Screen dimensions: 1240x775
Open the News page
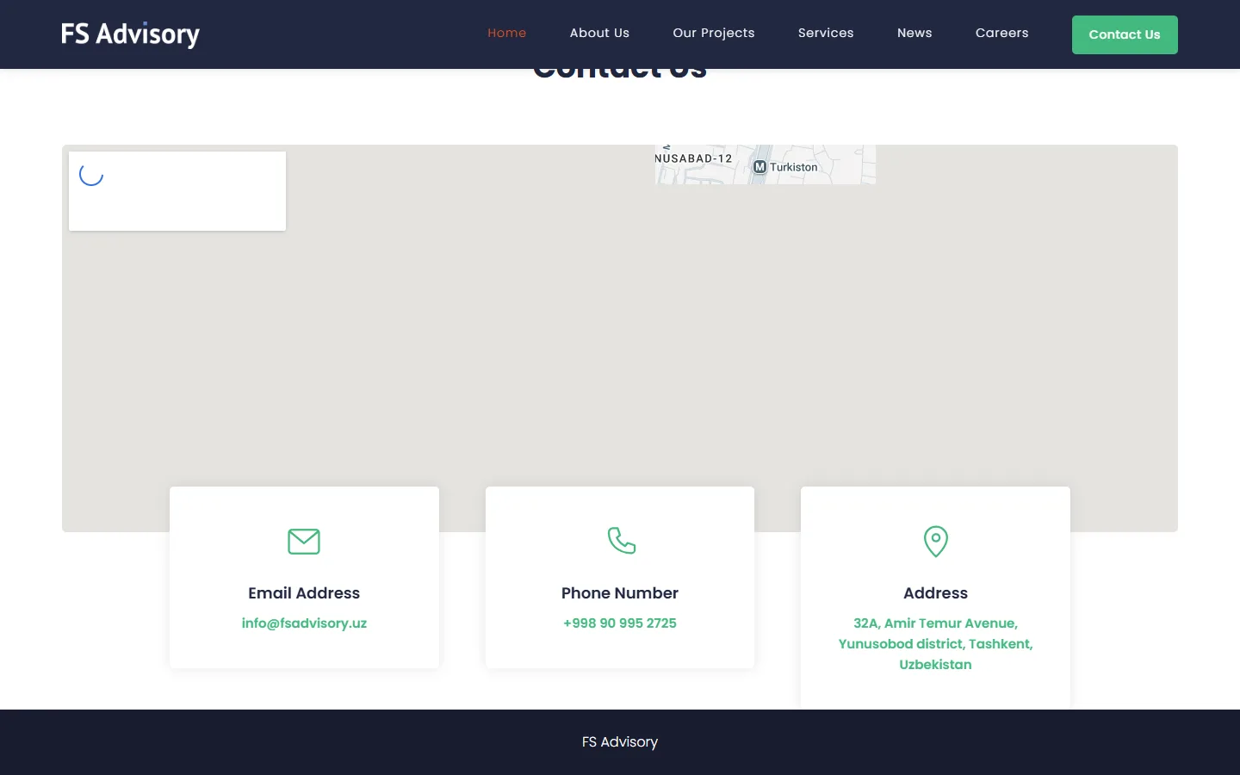coord(914,33)
